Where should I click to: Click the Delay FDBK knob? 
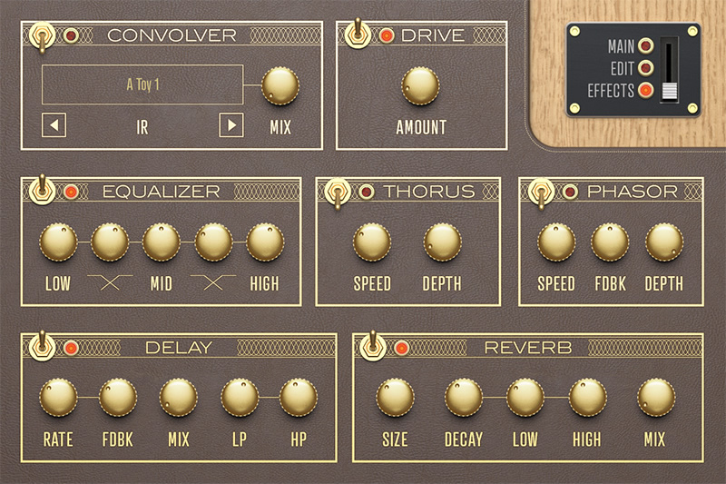[118, 398]
